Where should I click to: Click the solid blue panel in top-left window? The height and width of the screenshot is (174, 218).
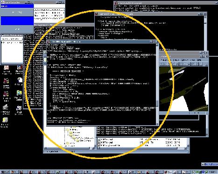(x=17, y=21)
